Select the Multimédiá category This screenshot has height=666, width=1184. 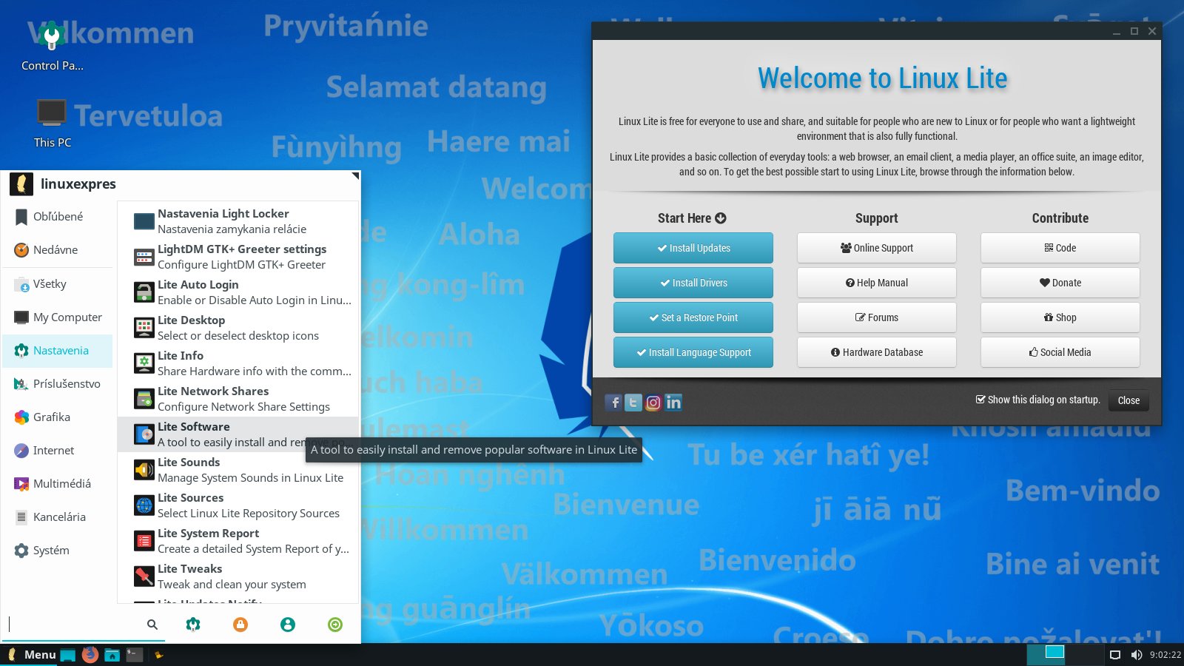(x=58, y=484)
